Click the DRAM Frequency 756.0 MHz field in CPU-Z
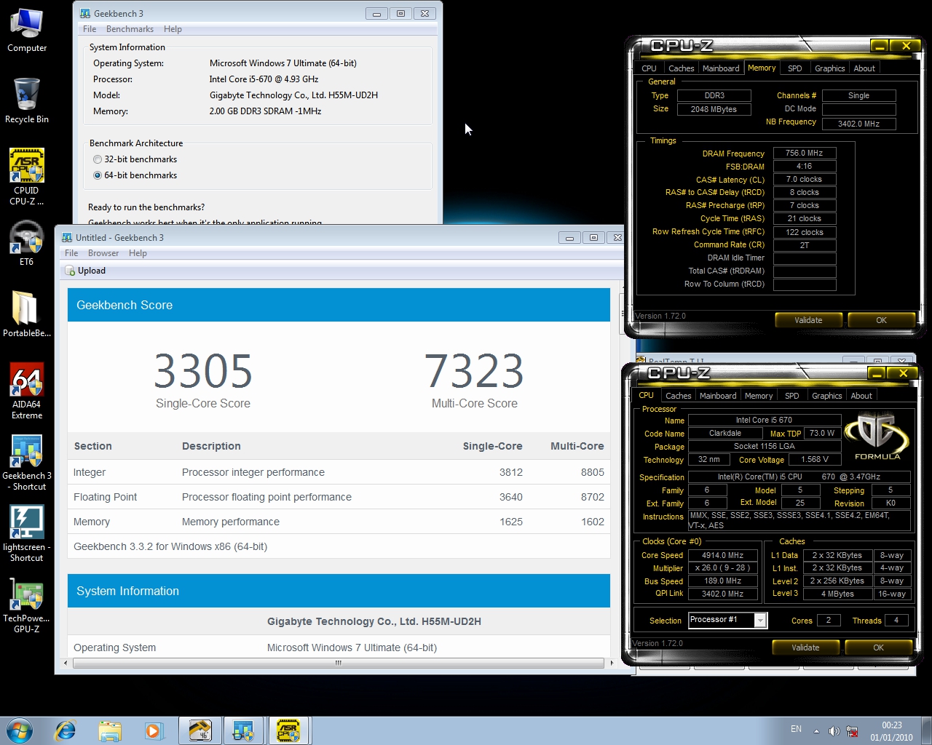This screenshot has height=745, width=932. point(804,154)
